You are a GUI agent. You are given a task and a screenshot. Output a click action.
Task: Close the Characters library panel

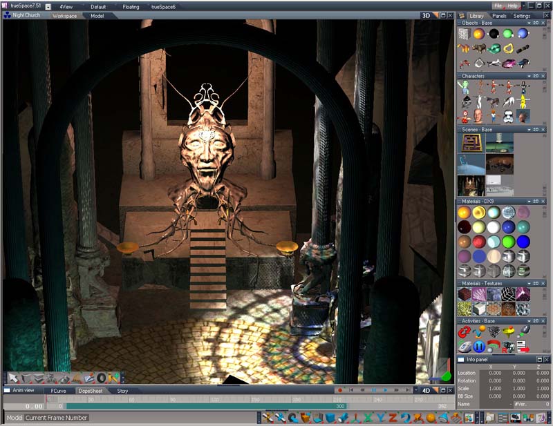coord(543,76)
